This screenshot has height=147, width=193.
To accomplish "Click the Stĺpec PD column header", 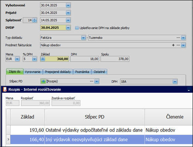I will (94, 117).
